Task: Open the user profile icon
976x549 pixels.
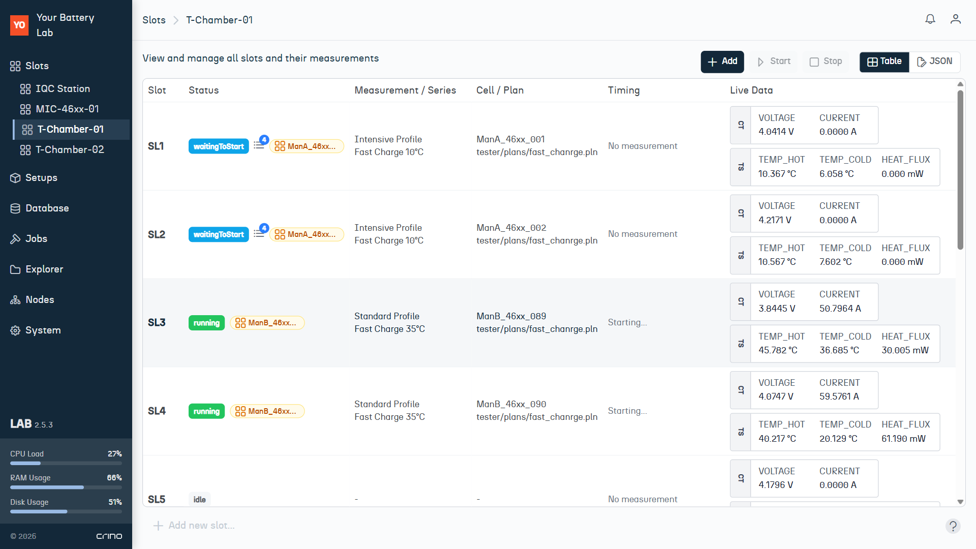Action: pyautogui.click(x=956, y=19)
